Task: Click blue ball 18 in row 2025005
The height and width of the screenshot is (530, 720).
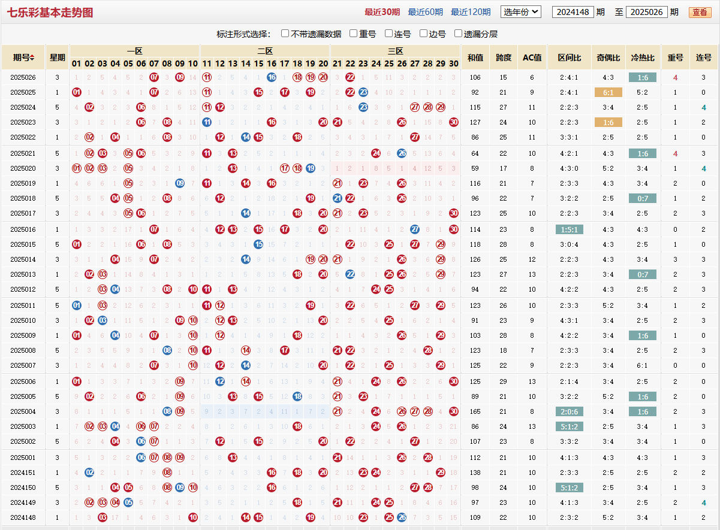Action: tap(297, 396)
